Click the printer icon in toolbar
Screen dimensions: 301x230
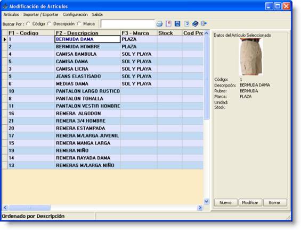point(159,24)
